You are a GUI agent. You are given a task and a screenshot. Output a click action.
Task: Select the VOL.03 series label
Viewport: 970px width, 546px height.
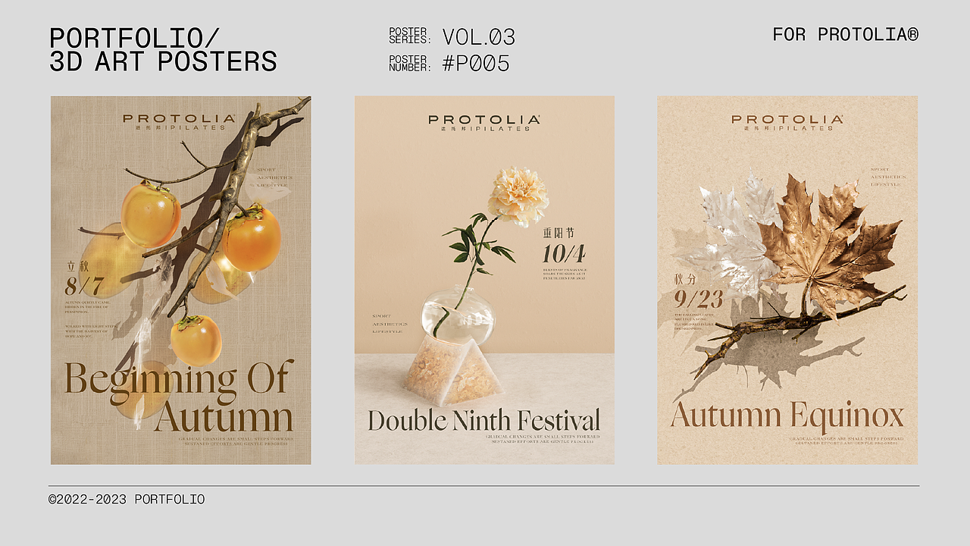[x=479, y=37]
